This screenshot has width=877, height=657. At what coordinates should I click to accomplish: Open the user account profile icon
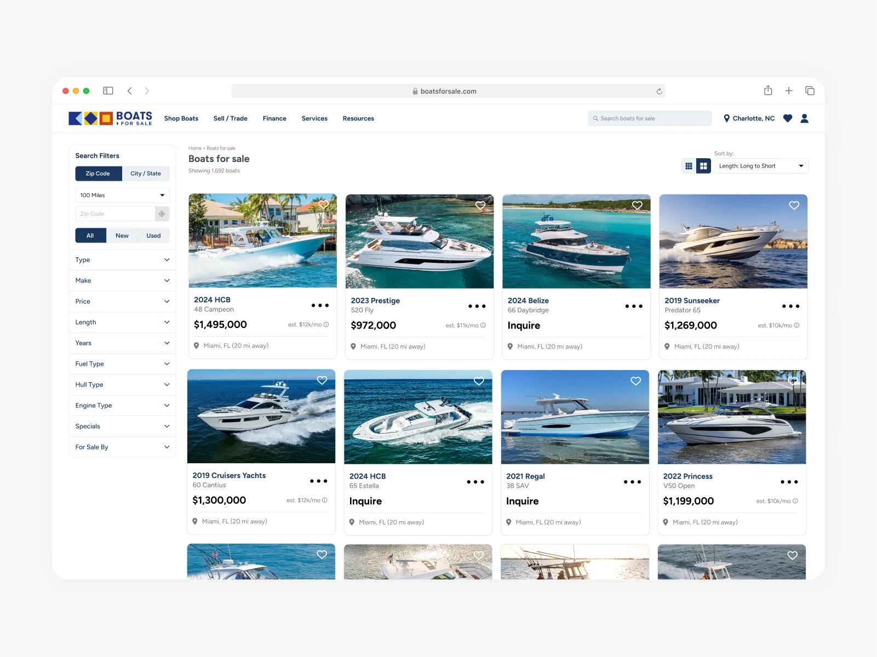(x=804, y=118)
